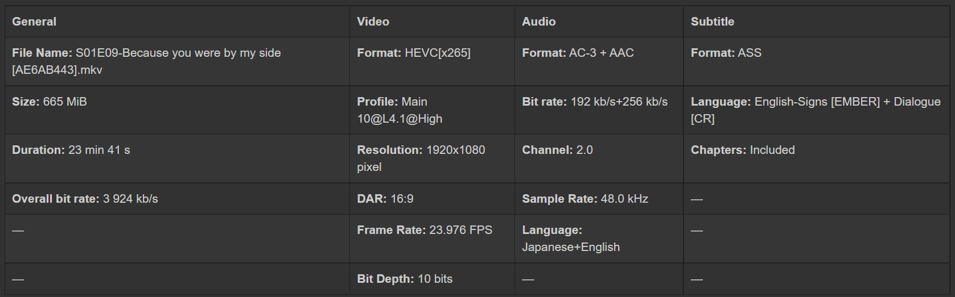Select the Profile Main 10@L4.1@High cell

pyautogui.click(x=400, y=110)
